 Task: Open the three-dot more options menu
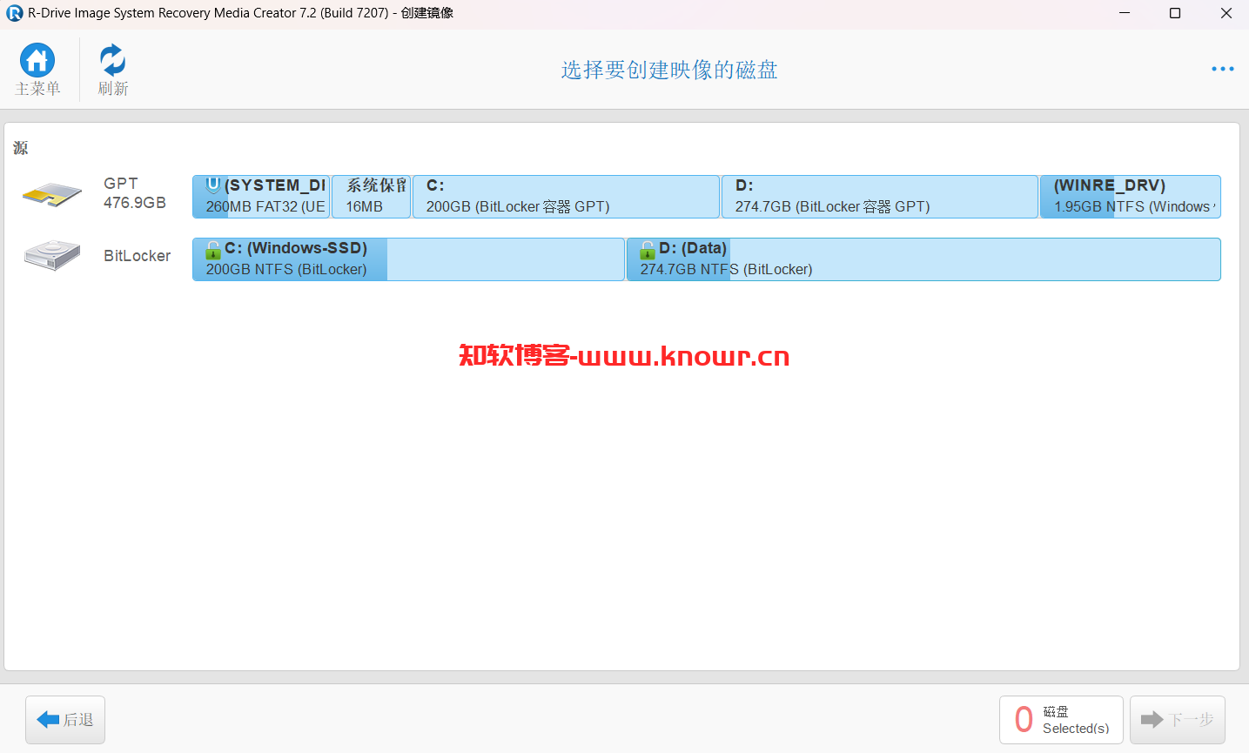tap(1223, 69)
